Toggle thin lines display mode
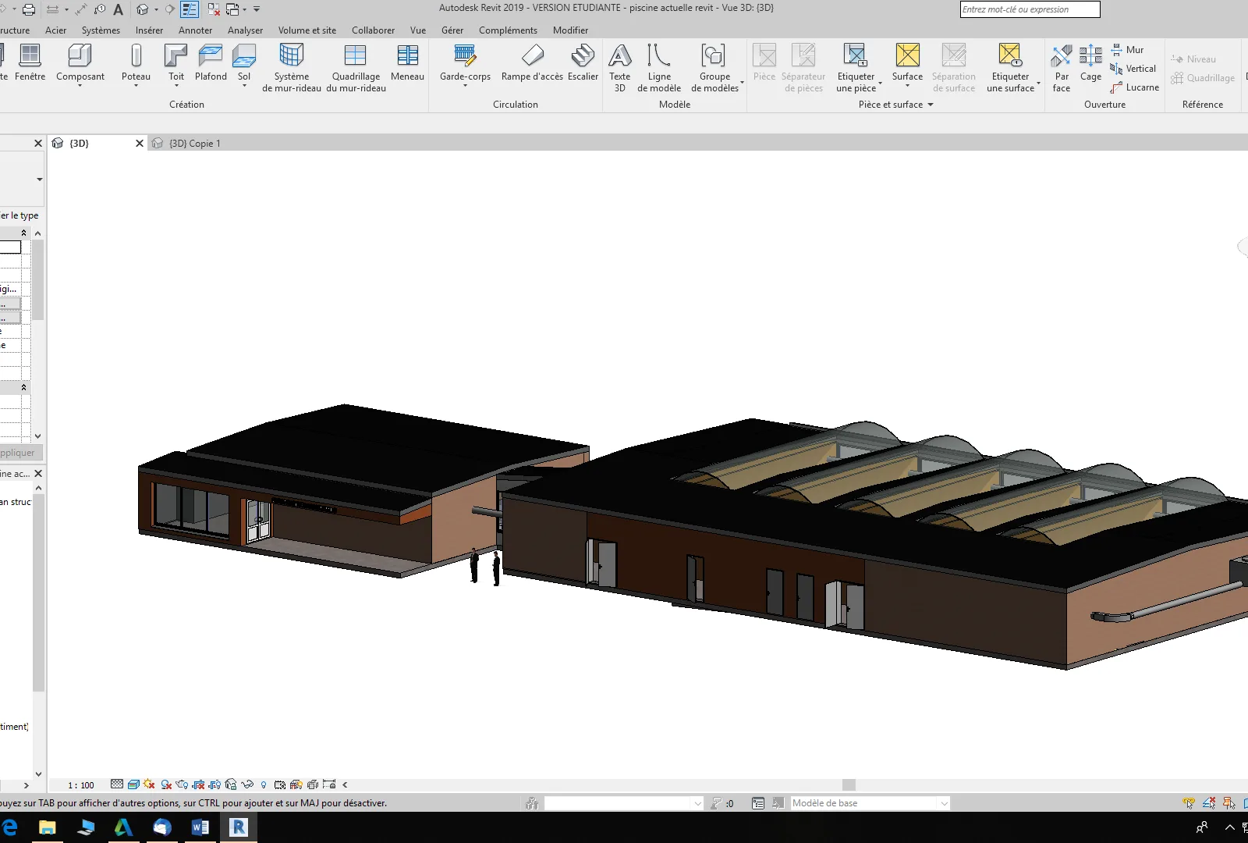 tap(190, 9)
